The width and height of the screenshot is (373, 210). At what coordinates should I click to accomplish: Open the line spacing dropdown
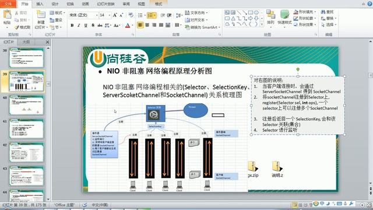179,16
